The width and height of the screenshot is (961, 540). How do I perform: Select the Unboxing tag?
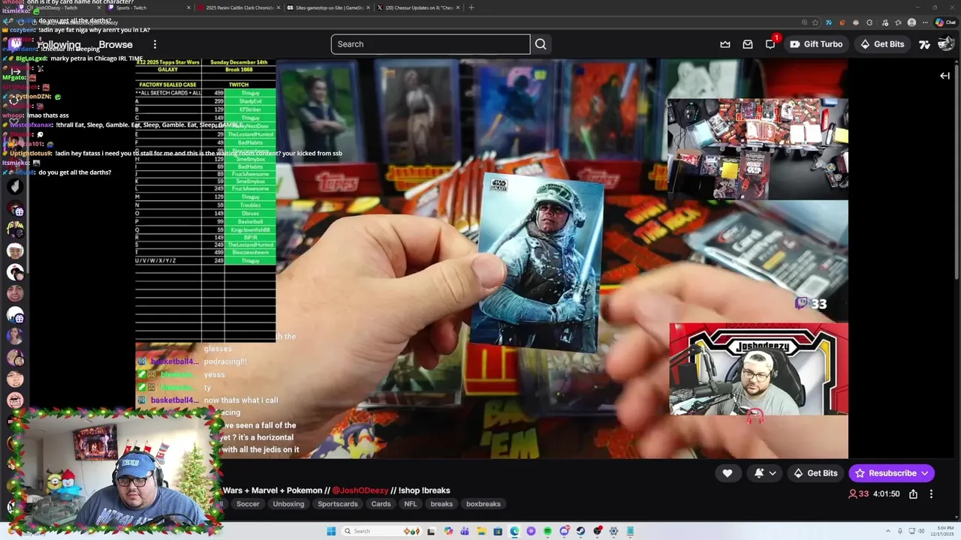click(288, 504)
